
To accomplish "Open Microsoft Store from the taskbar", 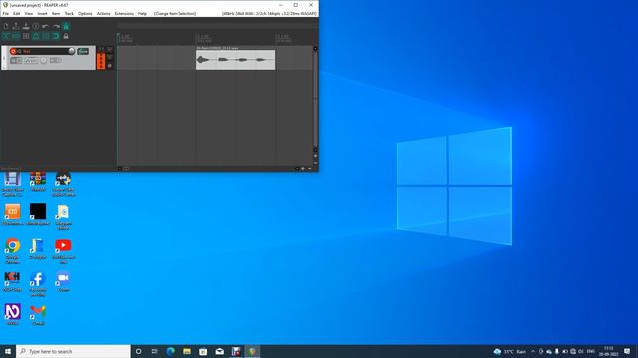I will coord(203,351).
